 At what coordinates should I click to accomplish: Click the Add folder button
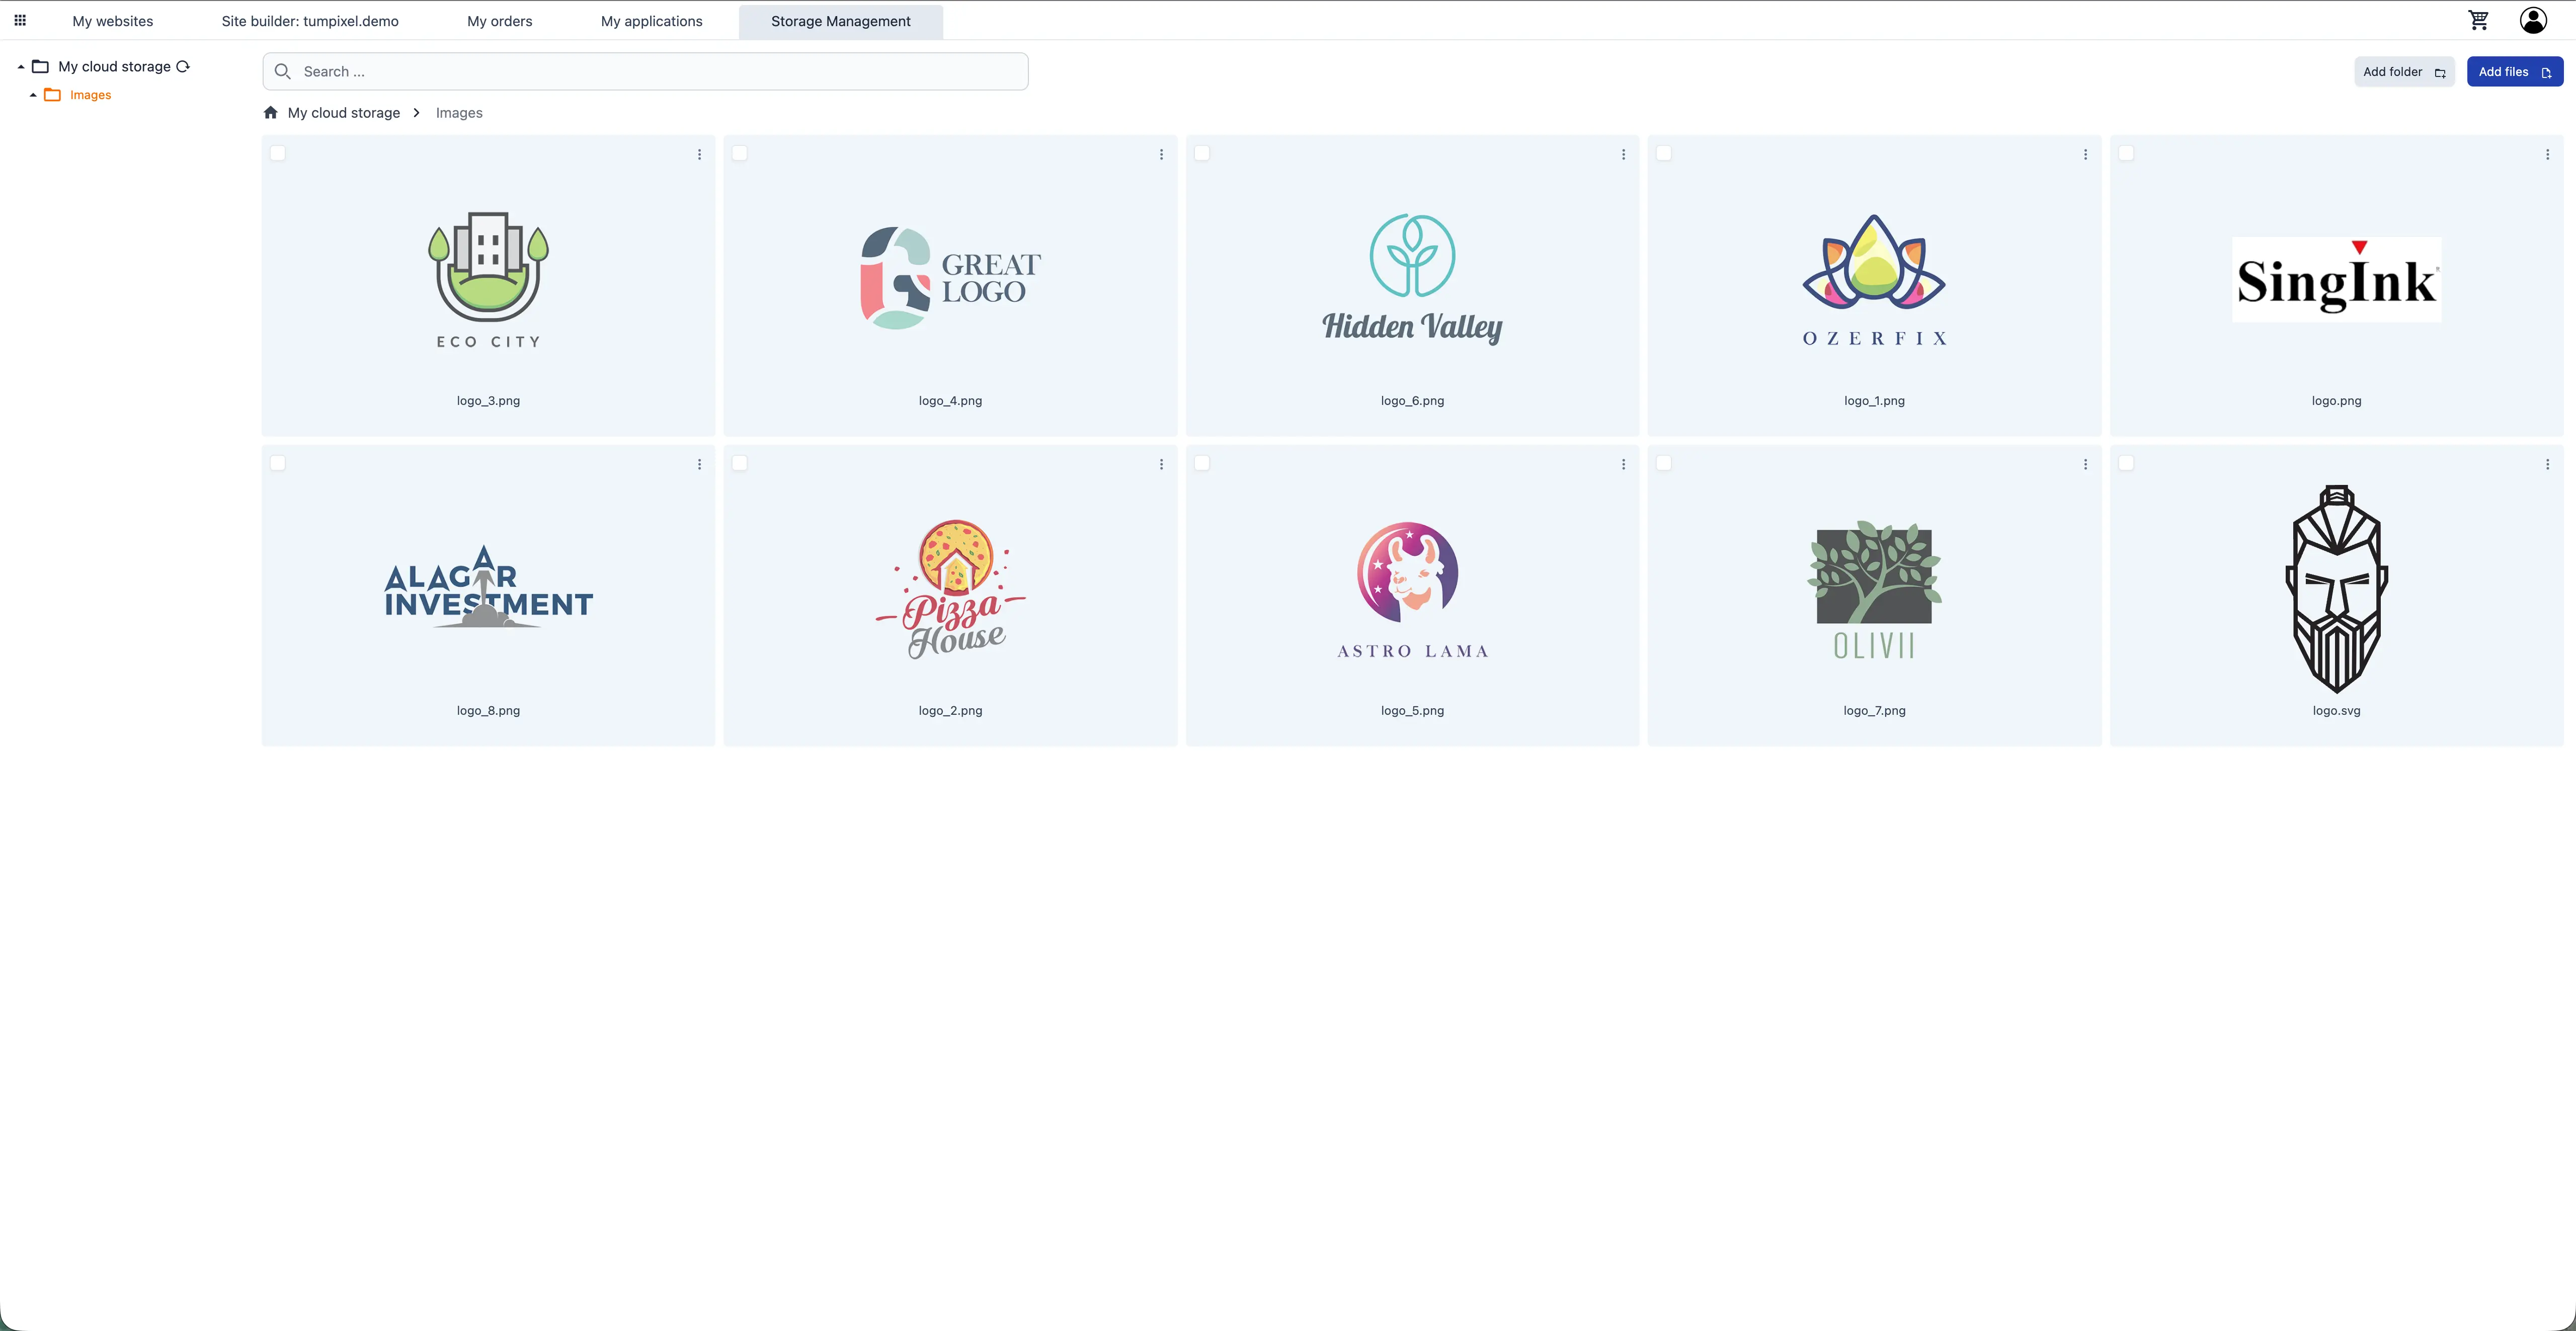[2404, 71]
